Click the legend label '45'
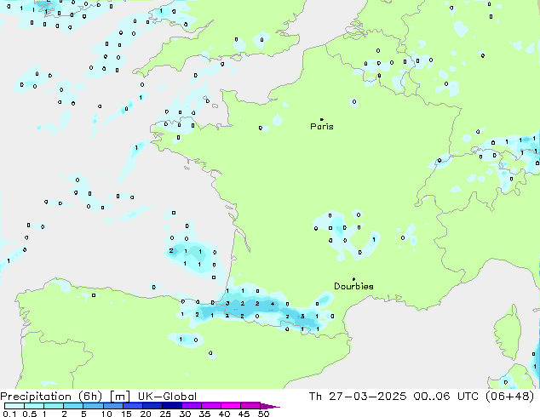The height and width of the screenshot is (417, 540). (x=244, y=414)
